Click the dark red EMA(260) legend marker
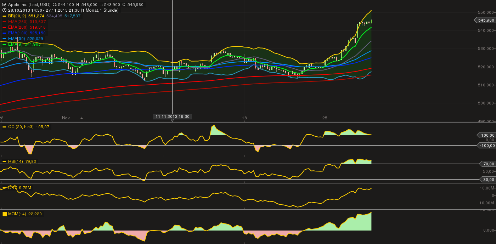The height and width of the screenshot is (244, 496). click(4, 22)
